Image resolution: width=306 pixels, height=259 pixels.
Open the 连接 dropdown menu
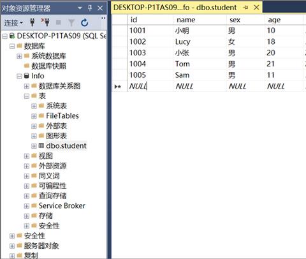[13, 22]
